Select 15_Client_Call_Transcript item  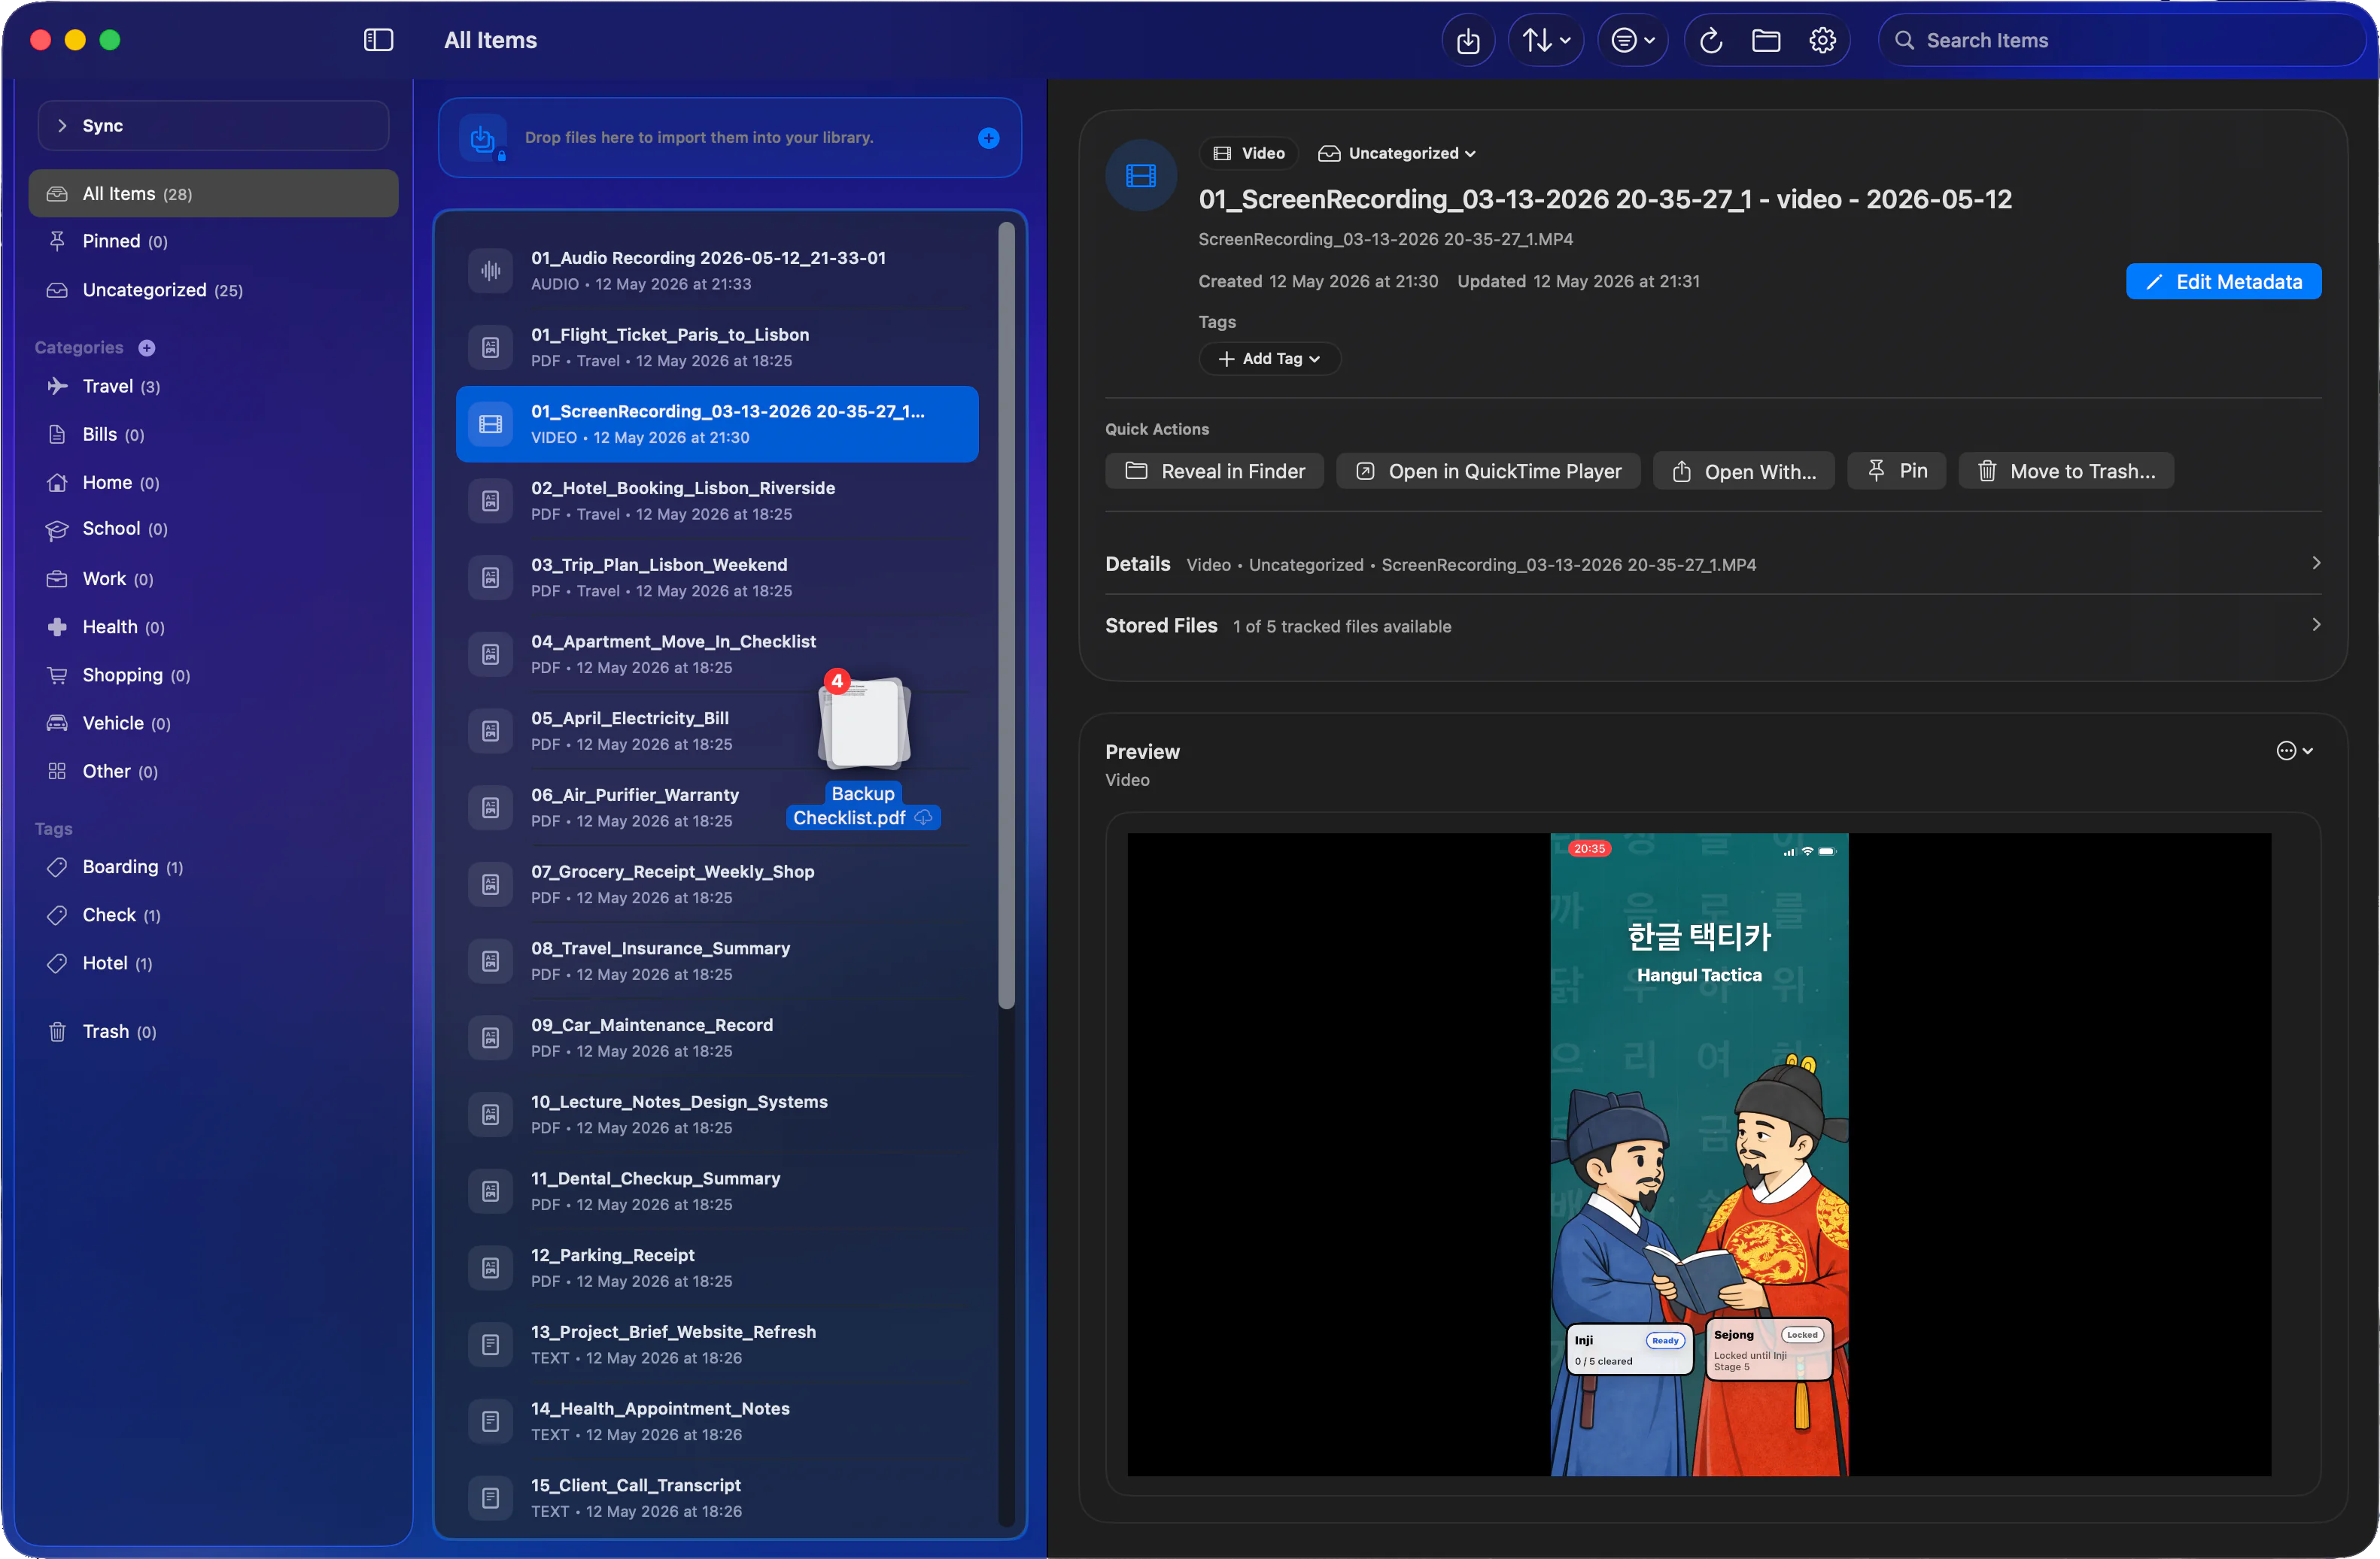pyautogui.click(x=717, y=1498)
